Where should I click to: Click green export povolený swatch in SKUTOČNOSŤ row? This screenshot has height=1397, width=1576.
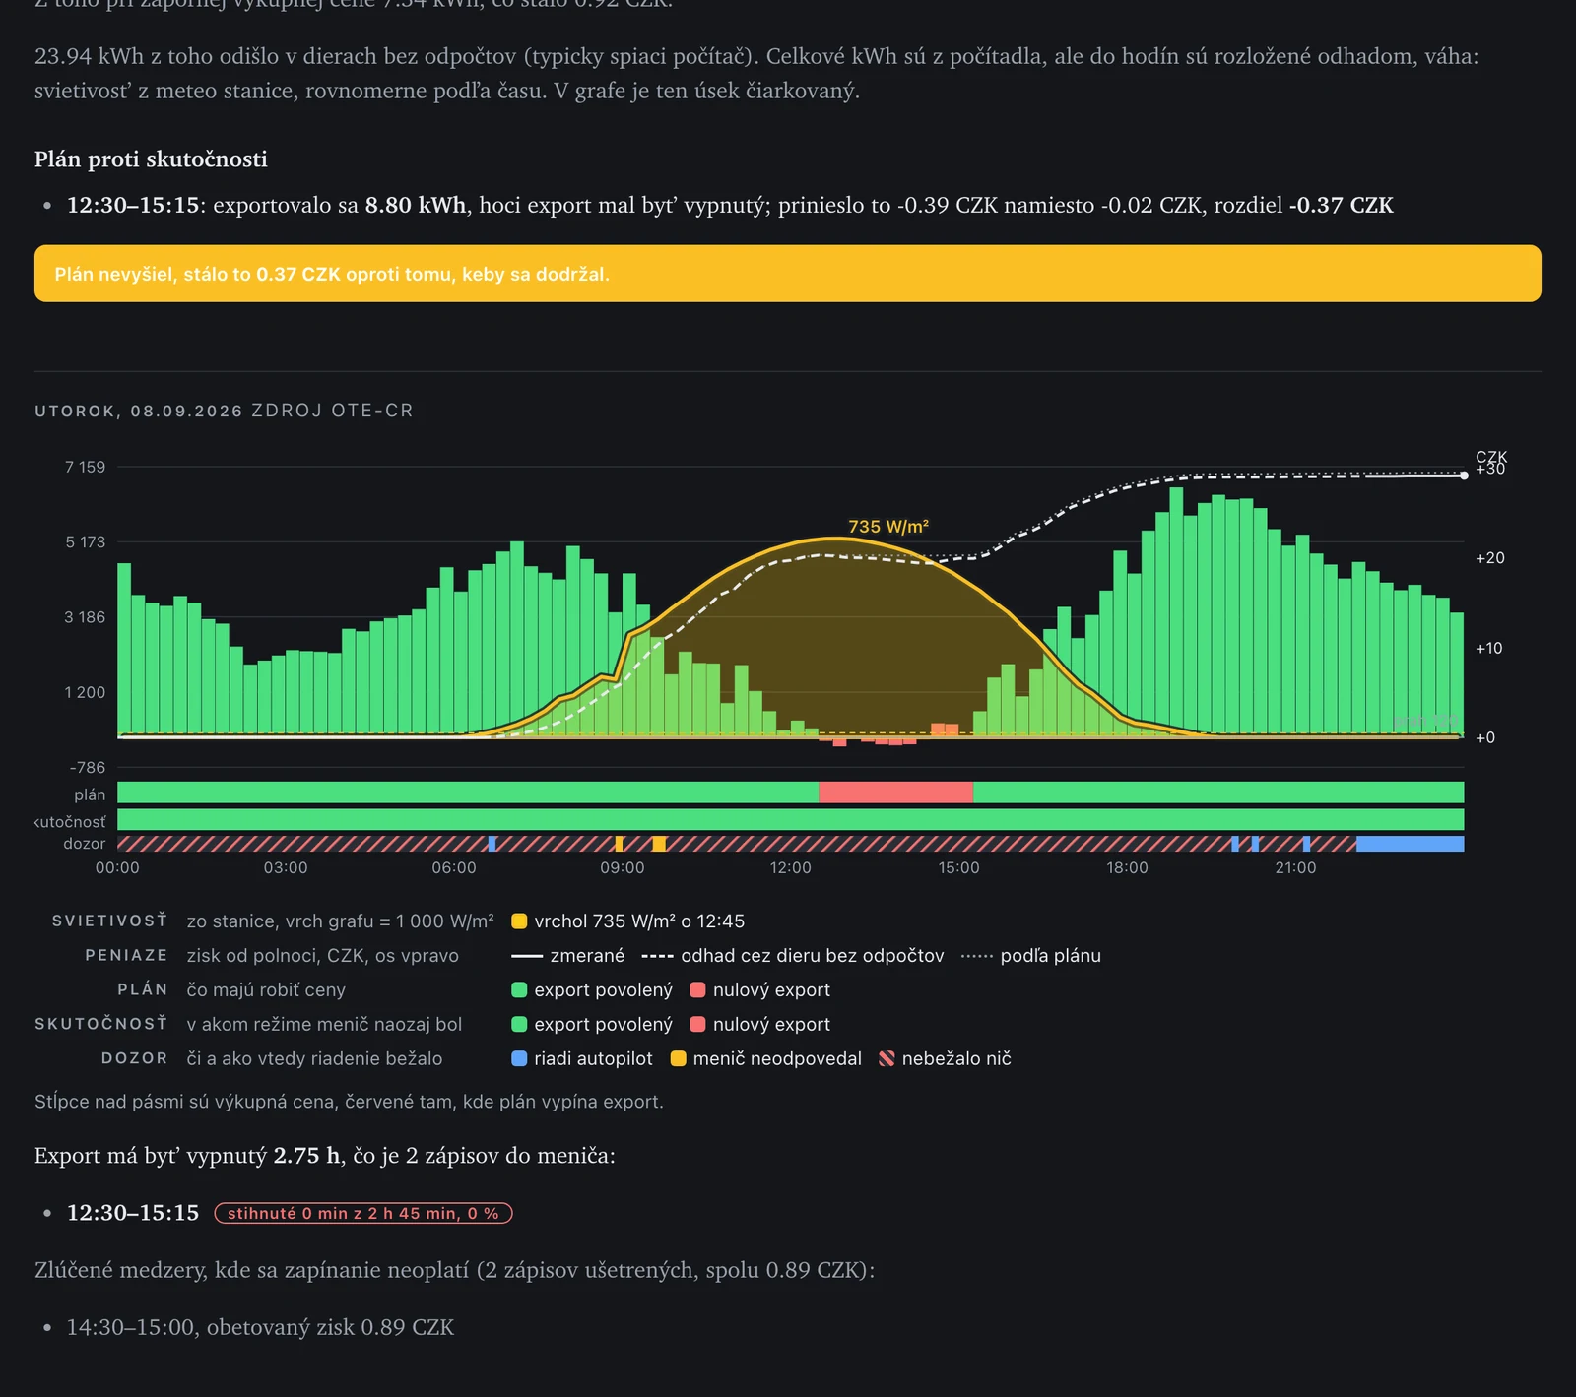pyautogui.click(x=519, y=1025)
